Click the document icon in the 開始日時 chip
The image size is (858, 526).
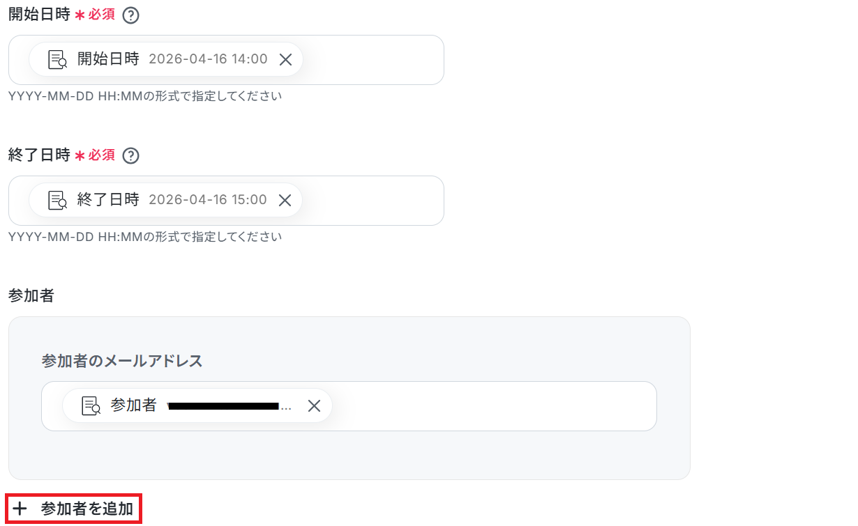[x=58, y=59]
